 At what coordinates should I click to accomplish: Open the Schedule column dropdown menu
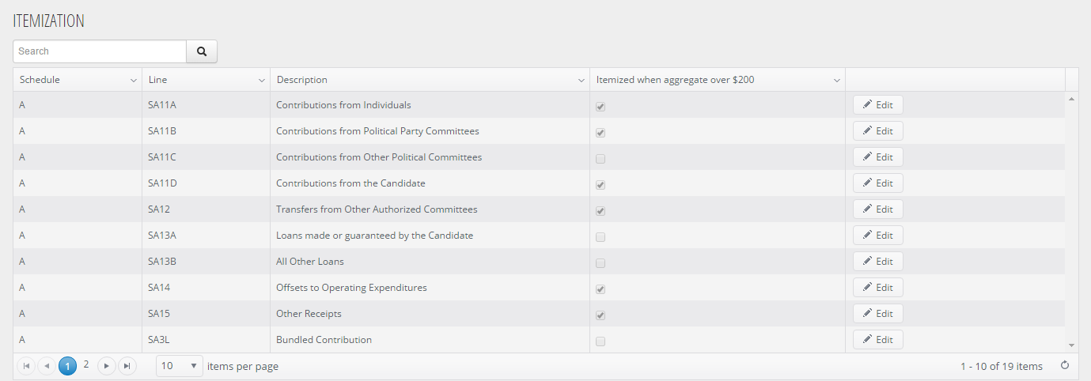133,80
